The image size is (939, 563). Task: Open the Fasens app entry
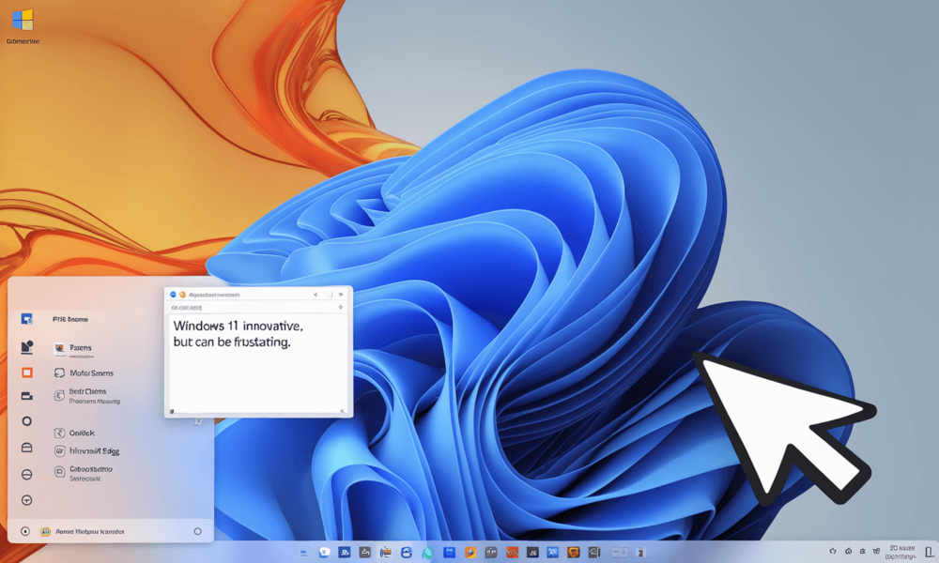click(73, 348)
